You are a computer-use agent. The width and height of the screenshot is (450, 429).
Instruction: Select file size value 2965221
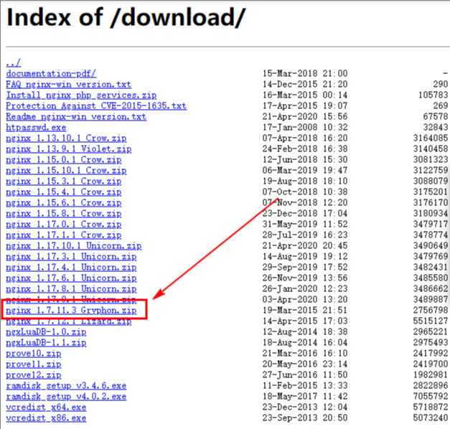pyautogui.click(x=431, y=331)
